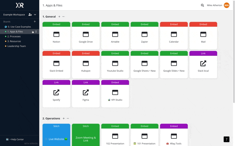Open the Help Center link
Viewport: 235px width, 146px height.
tap(15, 140)
